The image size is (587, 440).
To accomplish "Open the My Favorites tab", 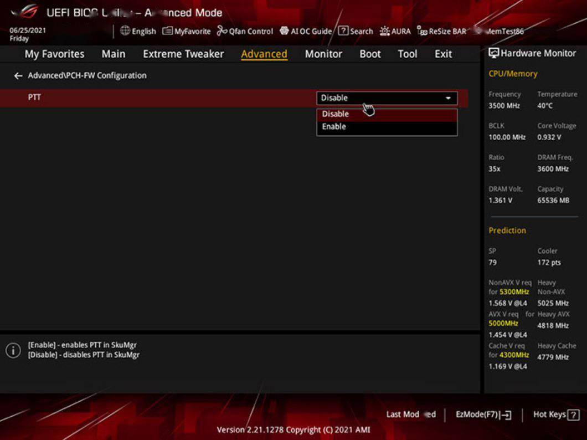I will tap(55, 54).
